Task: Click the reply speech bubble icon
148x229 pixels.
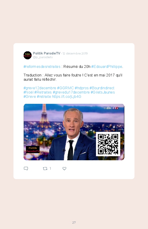Action: [26, 169]
